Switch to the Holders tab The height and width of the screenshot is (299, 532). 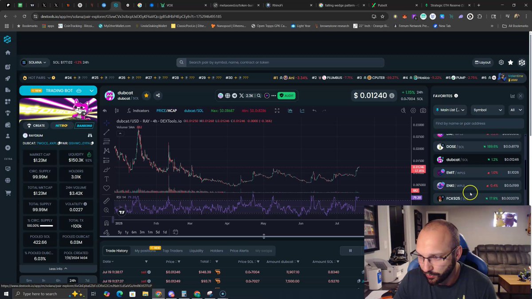coord(216,251)
